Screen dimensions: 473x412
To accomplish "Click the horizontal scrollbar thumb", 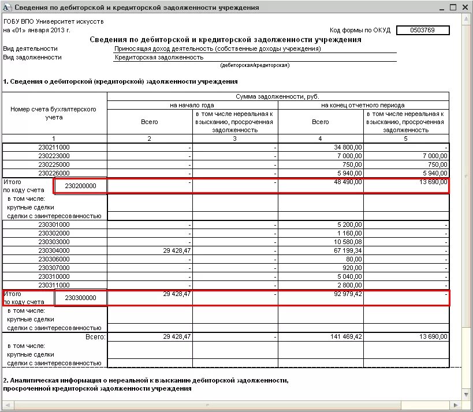I will (207, 406).
